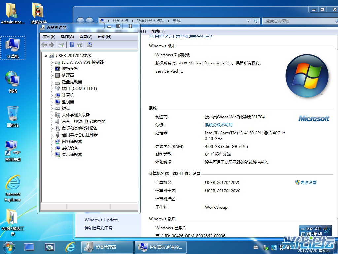Open the 帮助(H) menu in Device Manager
338x254 pixels.
[104, 36]
